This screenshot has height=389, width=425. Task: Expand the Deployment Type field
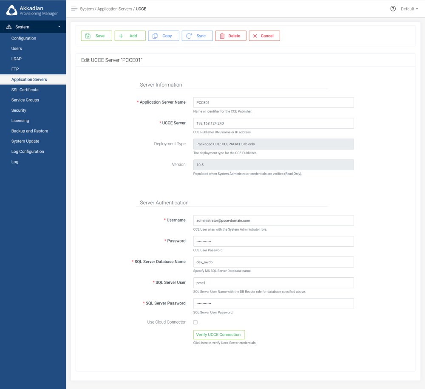point(273,144)
